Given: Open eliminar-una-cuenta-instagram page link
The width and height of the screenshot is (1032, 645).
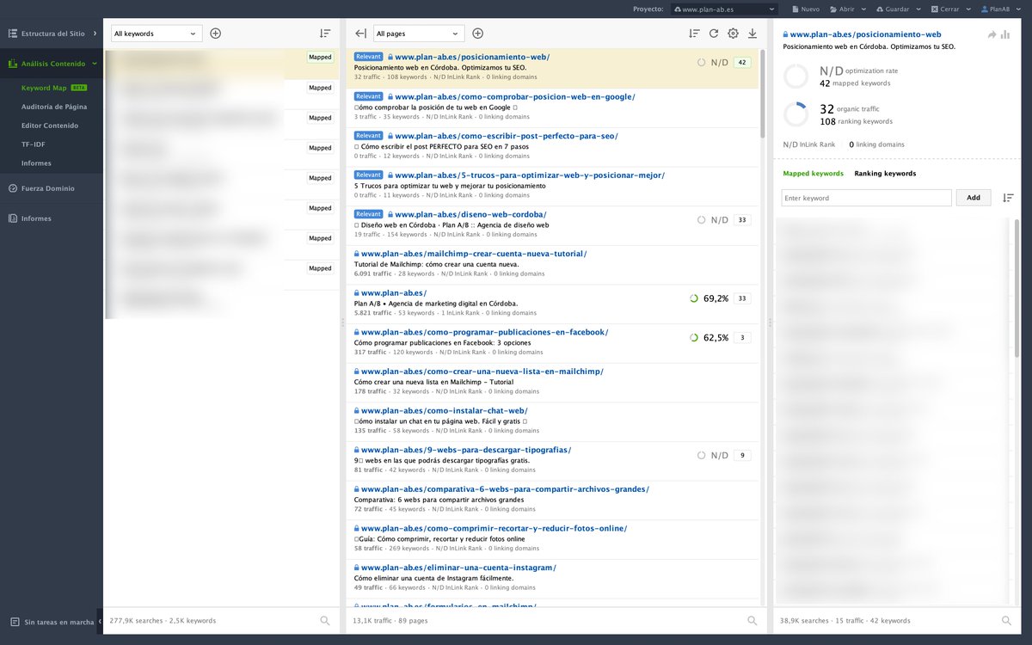Looking at the screenshot, I should 458,568.
